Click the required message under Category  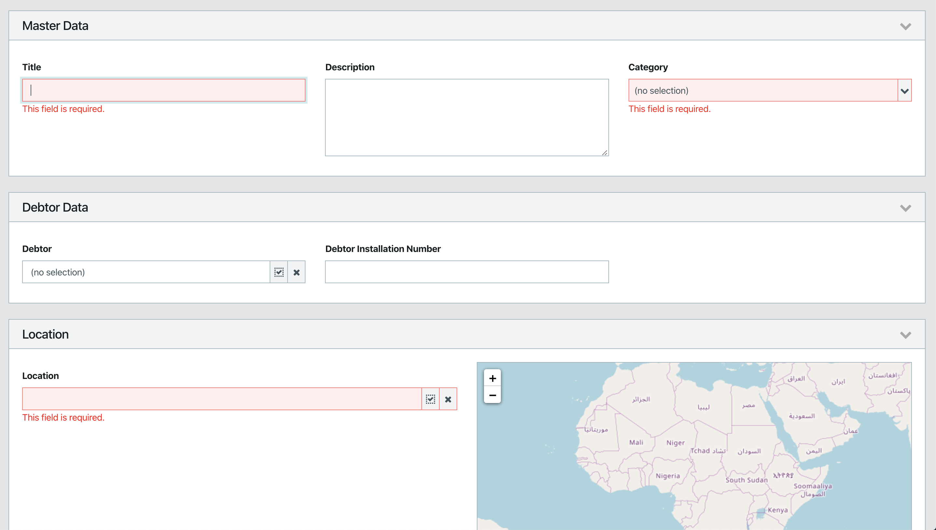pyautogui.click(x=670, y=109)
